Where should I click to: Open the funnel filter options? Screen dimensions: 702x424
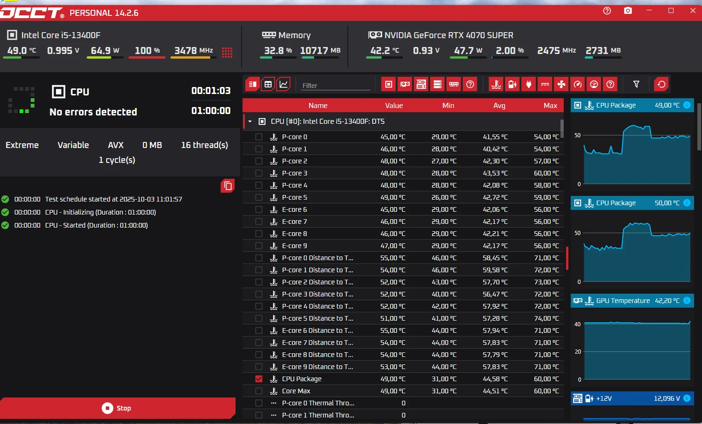(636, 84)
